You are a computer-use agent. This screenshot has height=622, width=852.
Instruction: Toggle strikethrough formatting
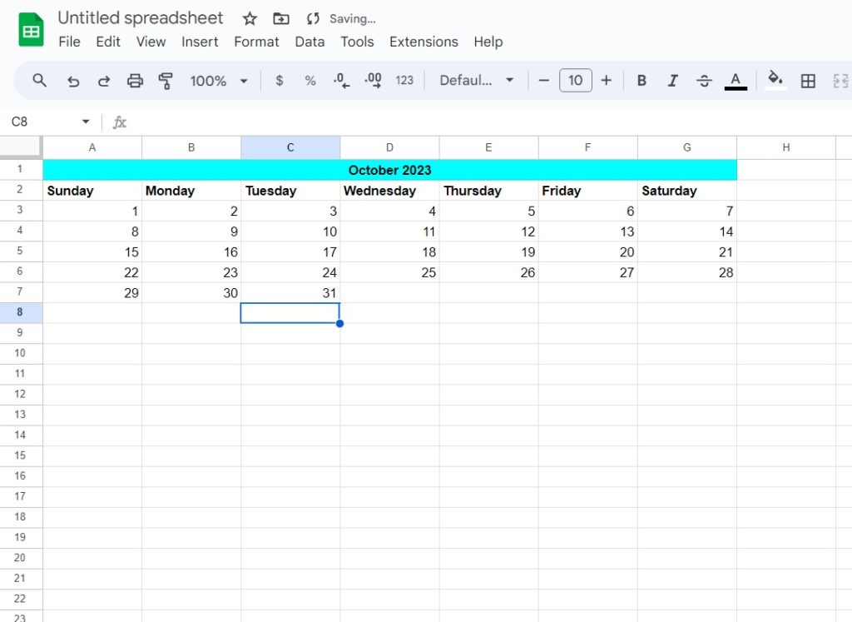[704, 81]
